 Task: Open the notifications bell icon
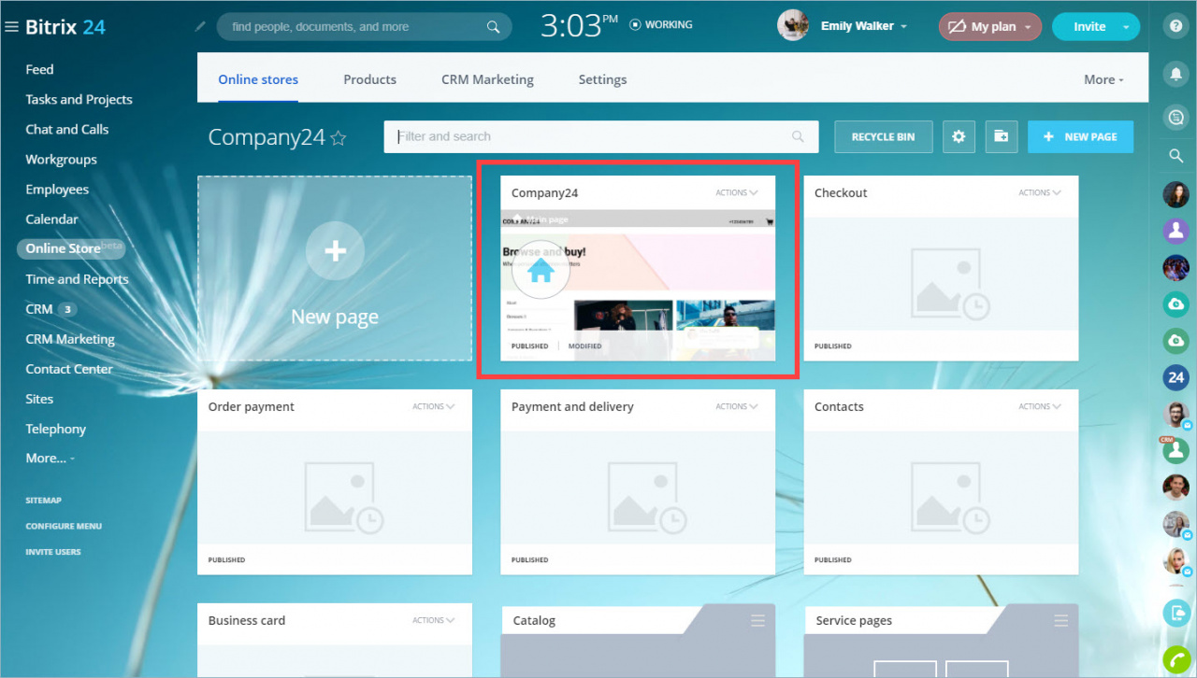[1176, 73]
